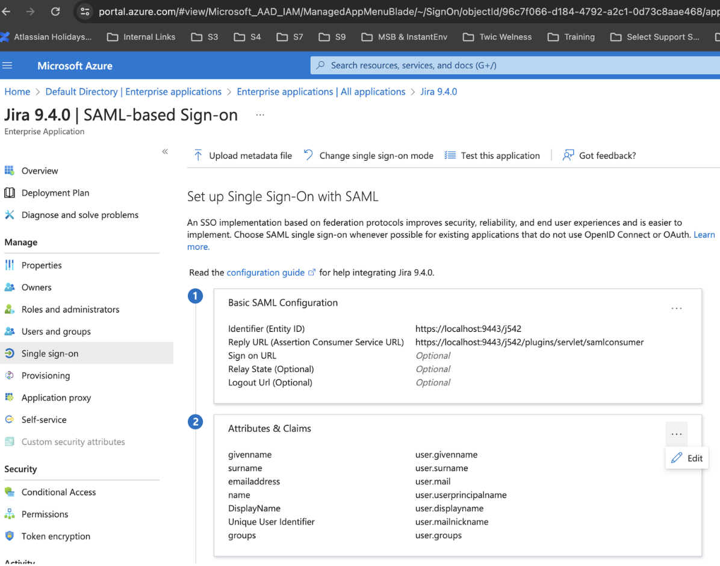The height and width of the screenshot is (566, 720).
Task: Click the Upload metadata file icon
Action: click(198, 155)
